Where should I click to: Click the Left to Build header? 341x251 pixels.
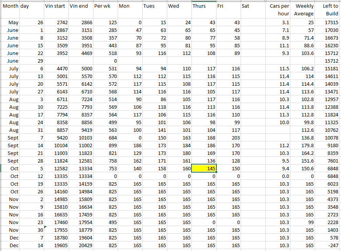[328, 10]
